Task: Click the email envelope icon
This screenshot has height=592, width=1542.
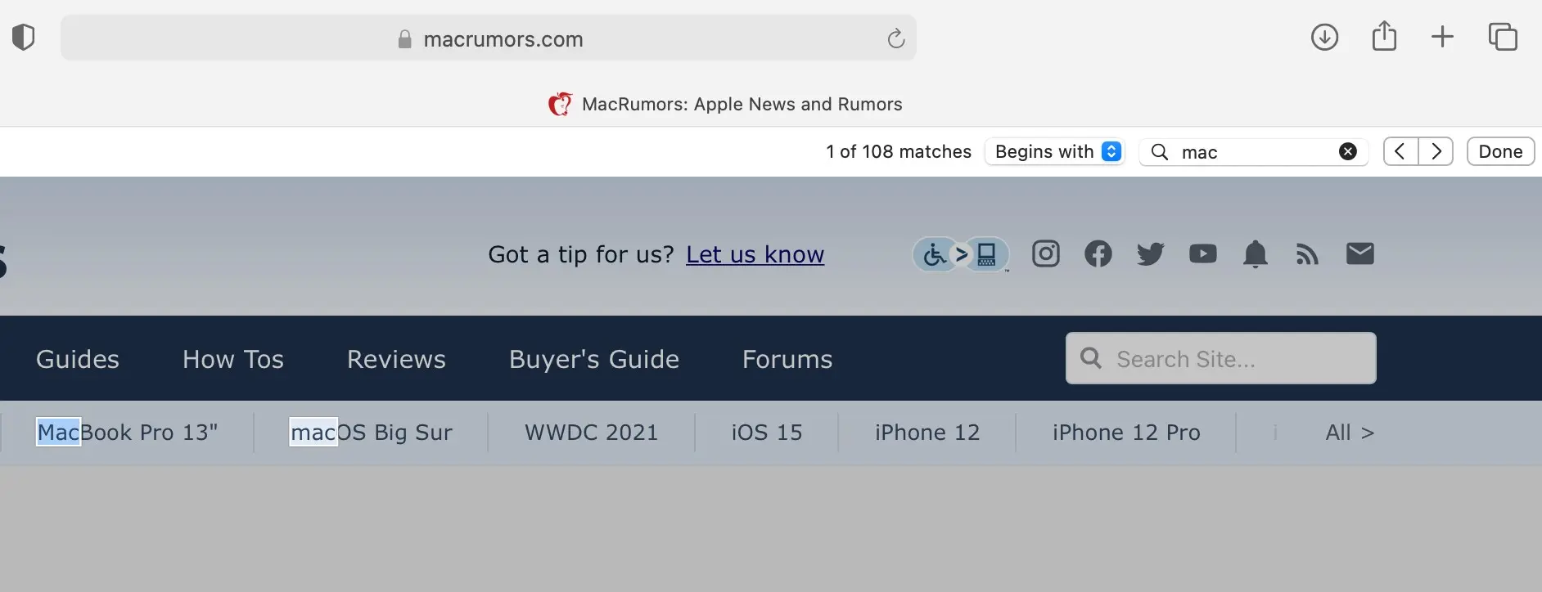Action: [1359, 254]
